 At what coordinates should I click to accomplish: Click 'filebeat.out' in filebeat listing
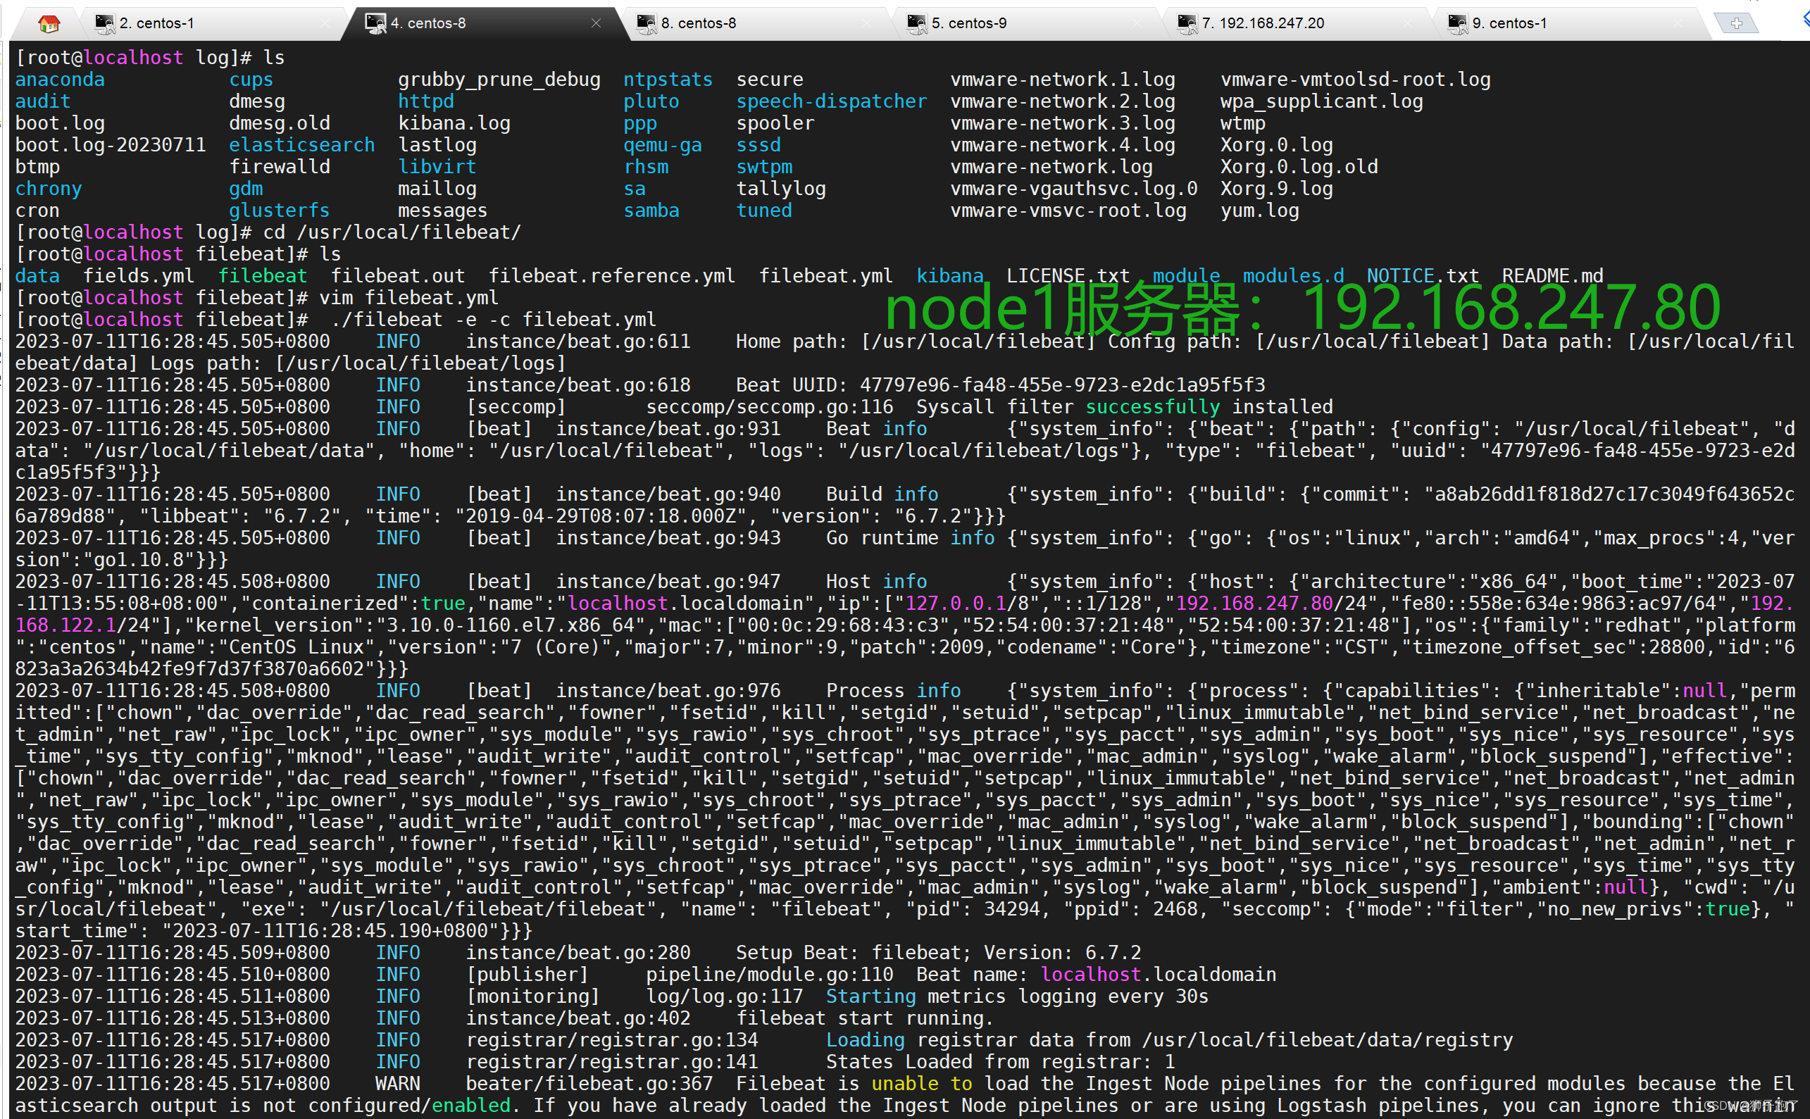(398, 276)
